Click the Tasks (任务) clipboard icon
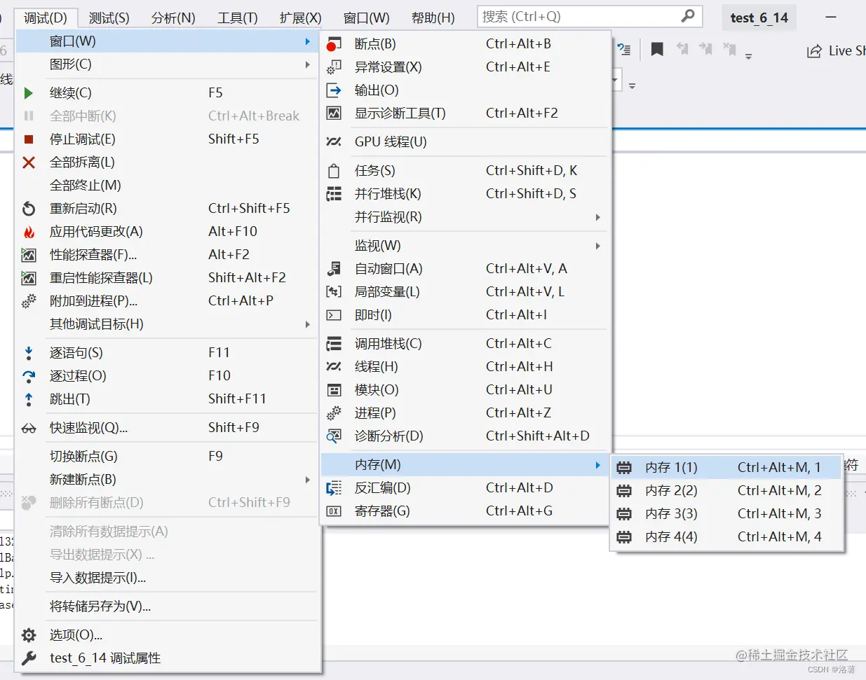Viewport: 866px width, 680px height. (334, 171)
